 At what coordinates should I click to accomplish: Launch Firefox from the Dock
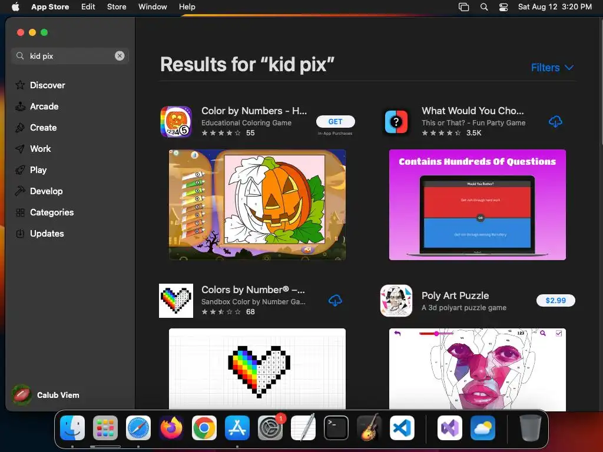coord(171,428)
